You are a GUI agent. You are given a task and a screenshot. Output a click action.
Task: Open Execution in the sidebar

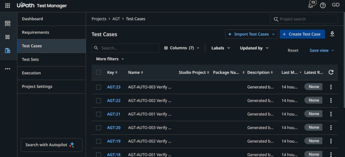coord(51,73)
